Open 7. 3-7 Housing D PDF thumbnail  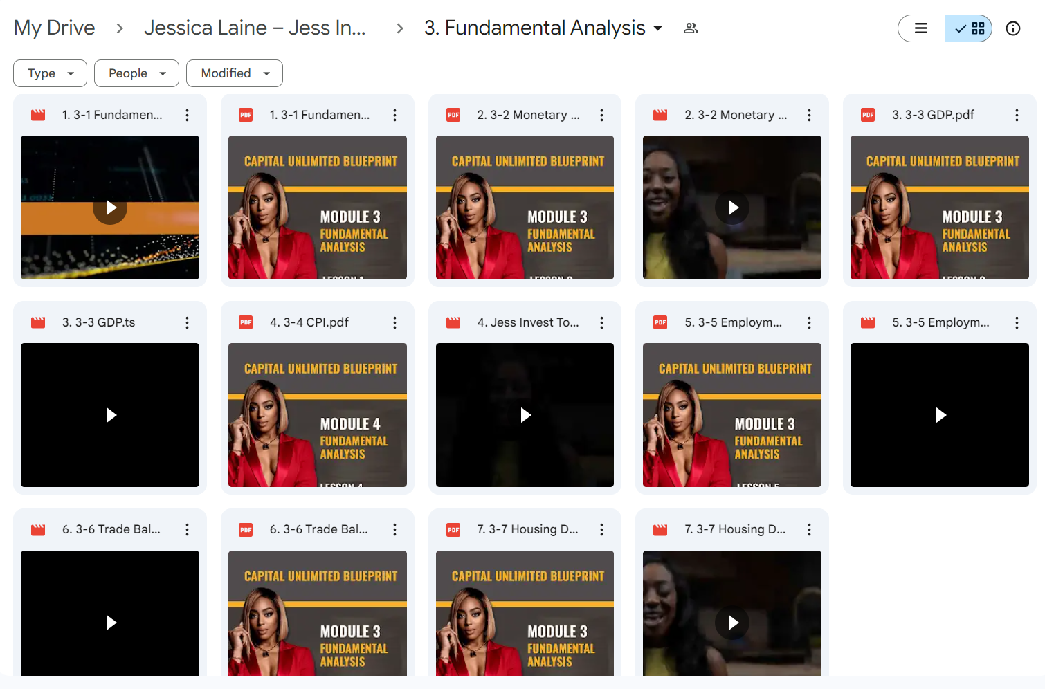525,614
